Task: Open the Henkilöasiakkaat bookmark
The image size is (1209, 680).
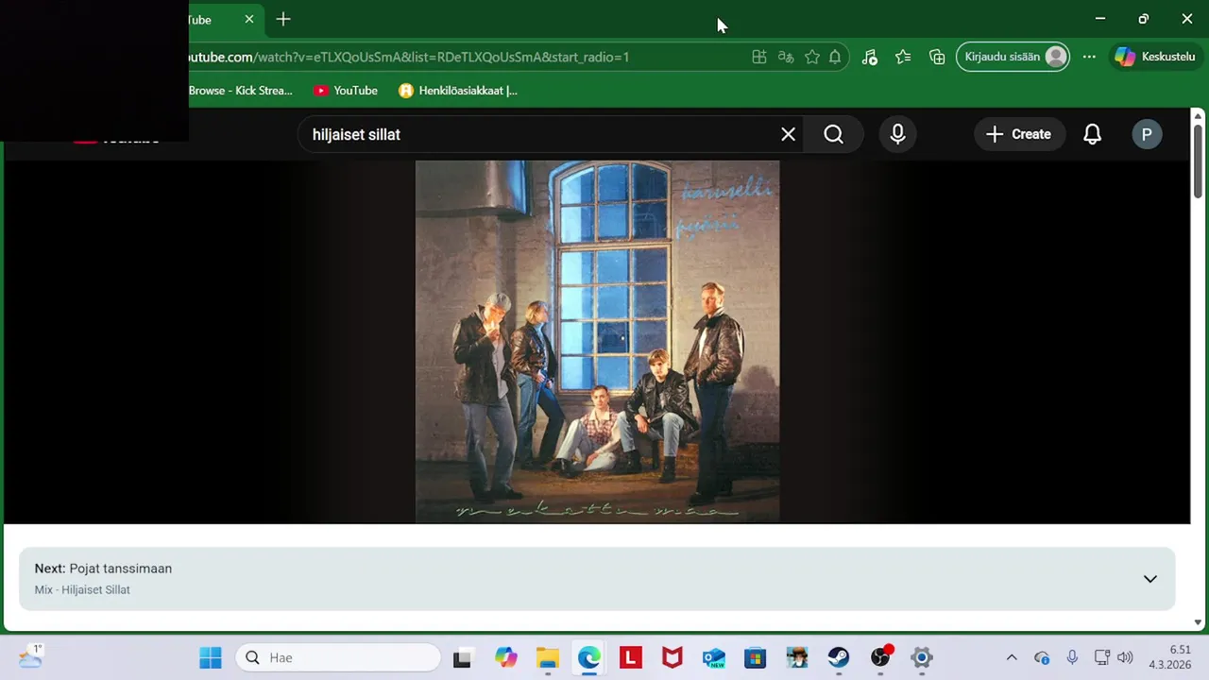Action: point(458,91)
